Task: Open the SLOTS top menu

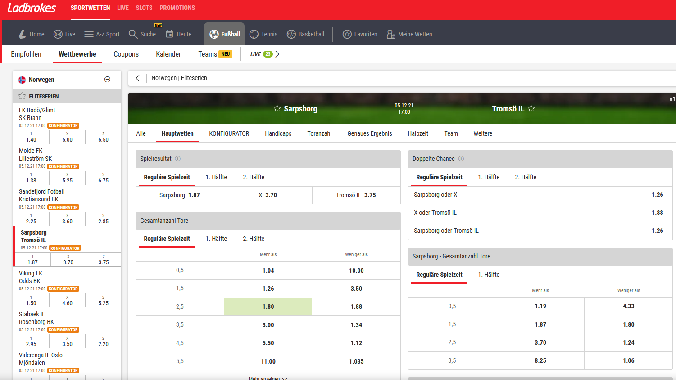Action: tap(144, 8)
